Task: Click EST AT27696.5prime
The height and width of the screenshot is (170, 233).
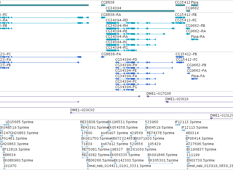Action: click(x=200, y=144)
